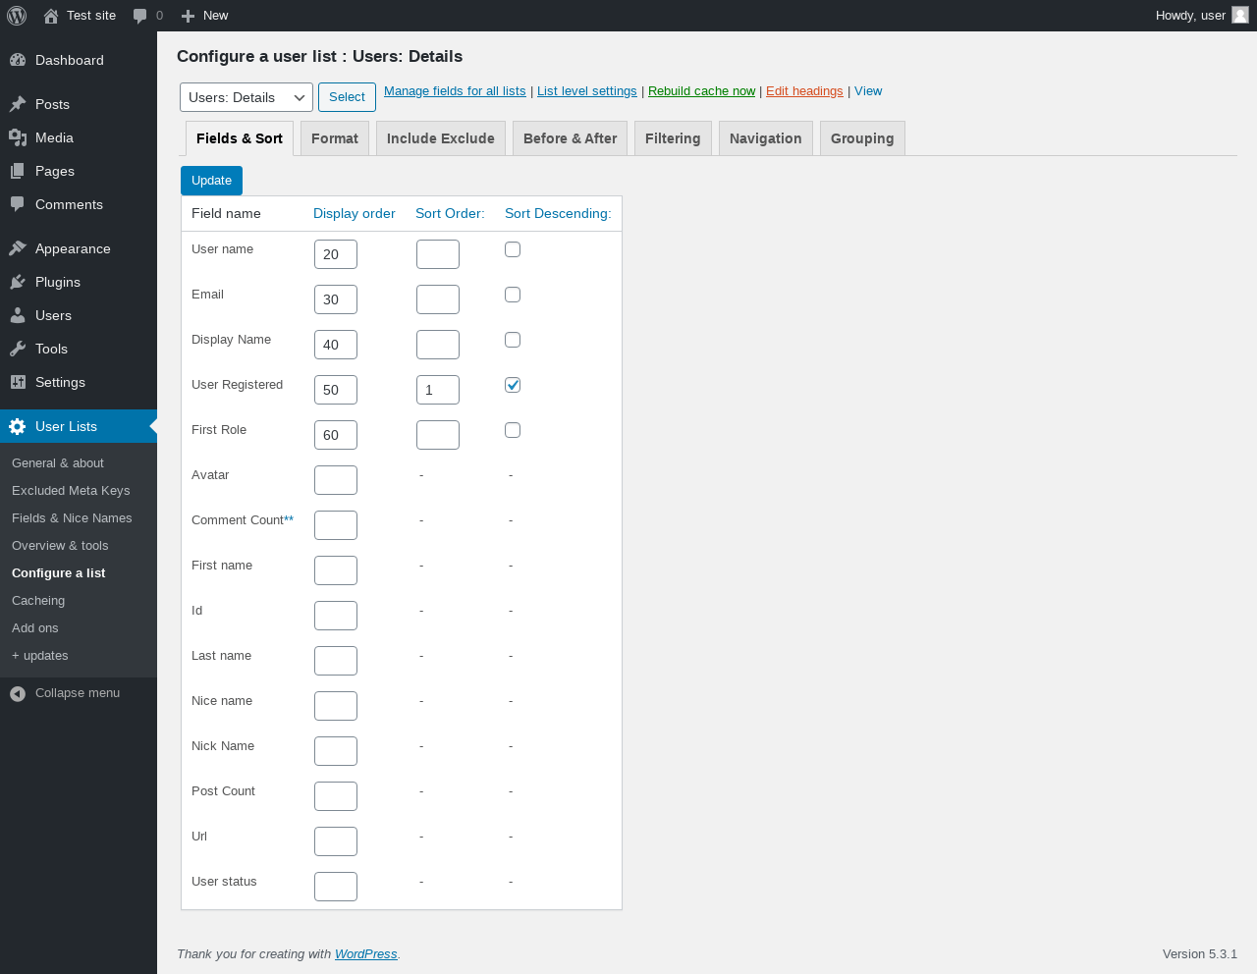
Task: Open the comments bubble in admin bar
Action: (140, 16)
